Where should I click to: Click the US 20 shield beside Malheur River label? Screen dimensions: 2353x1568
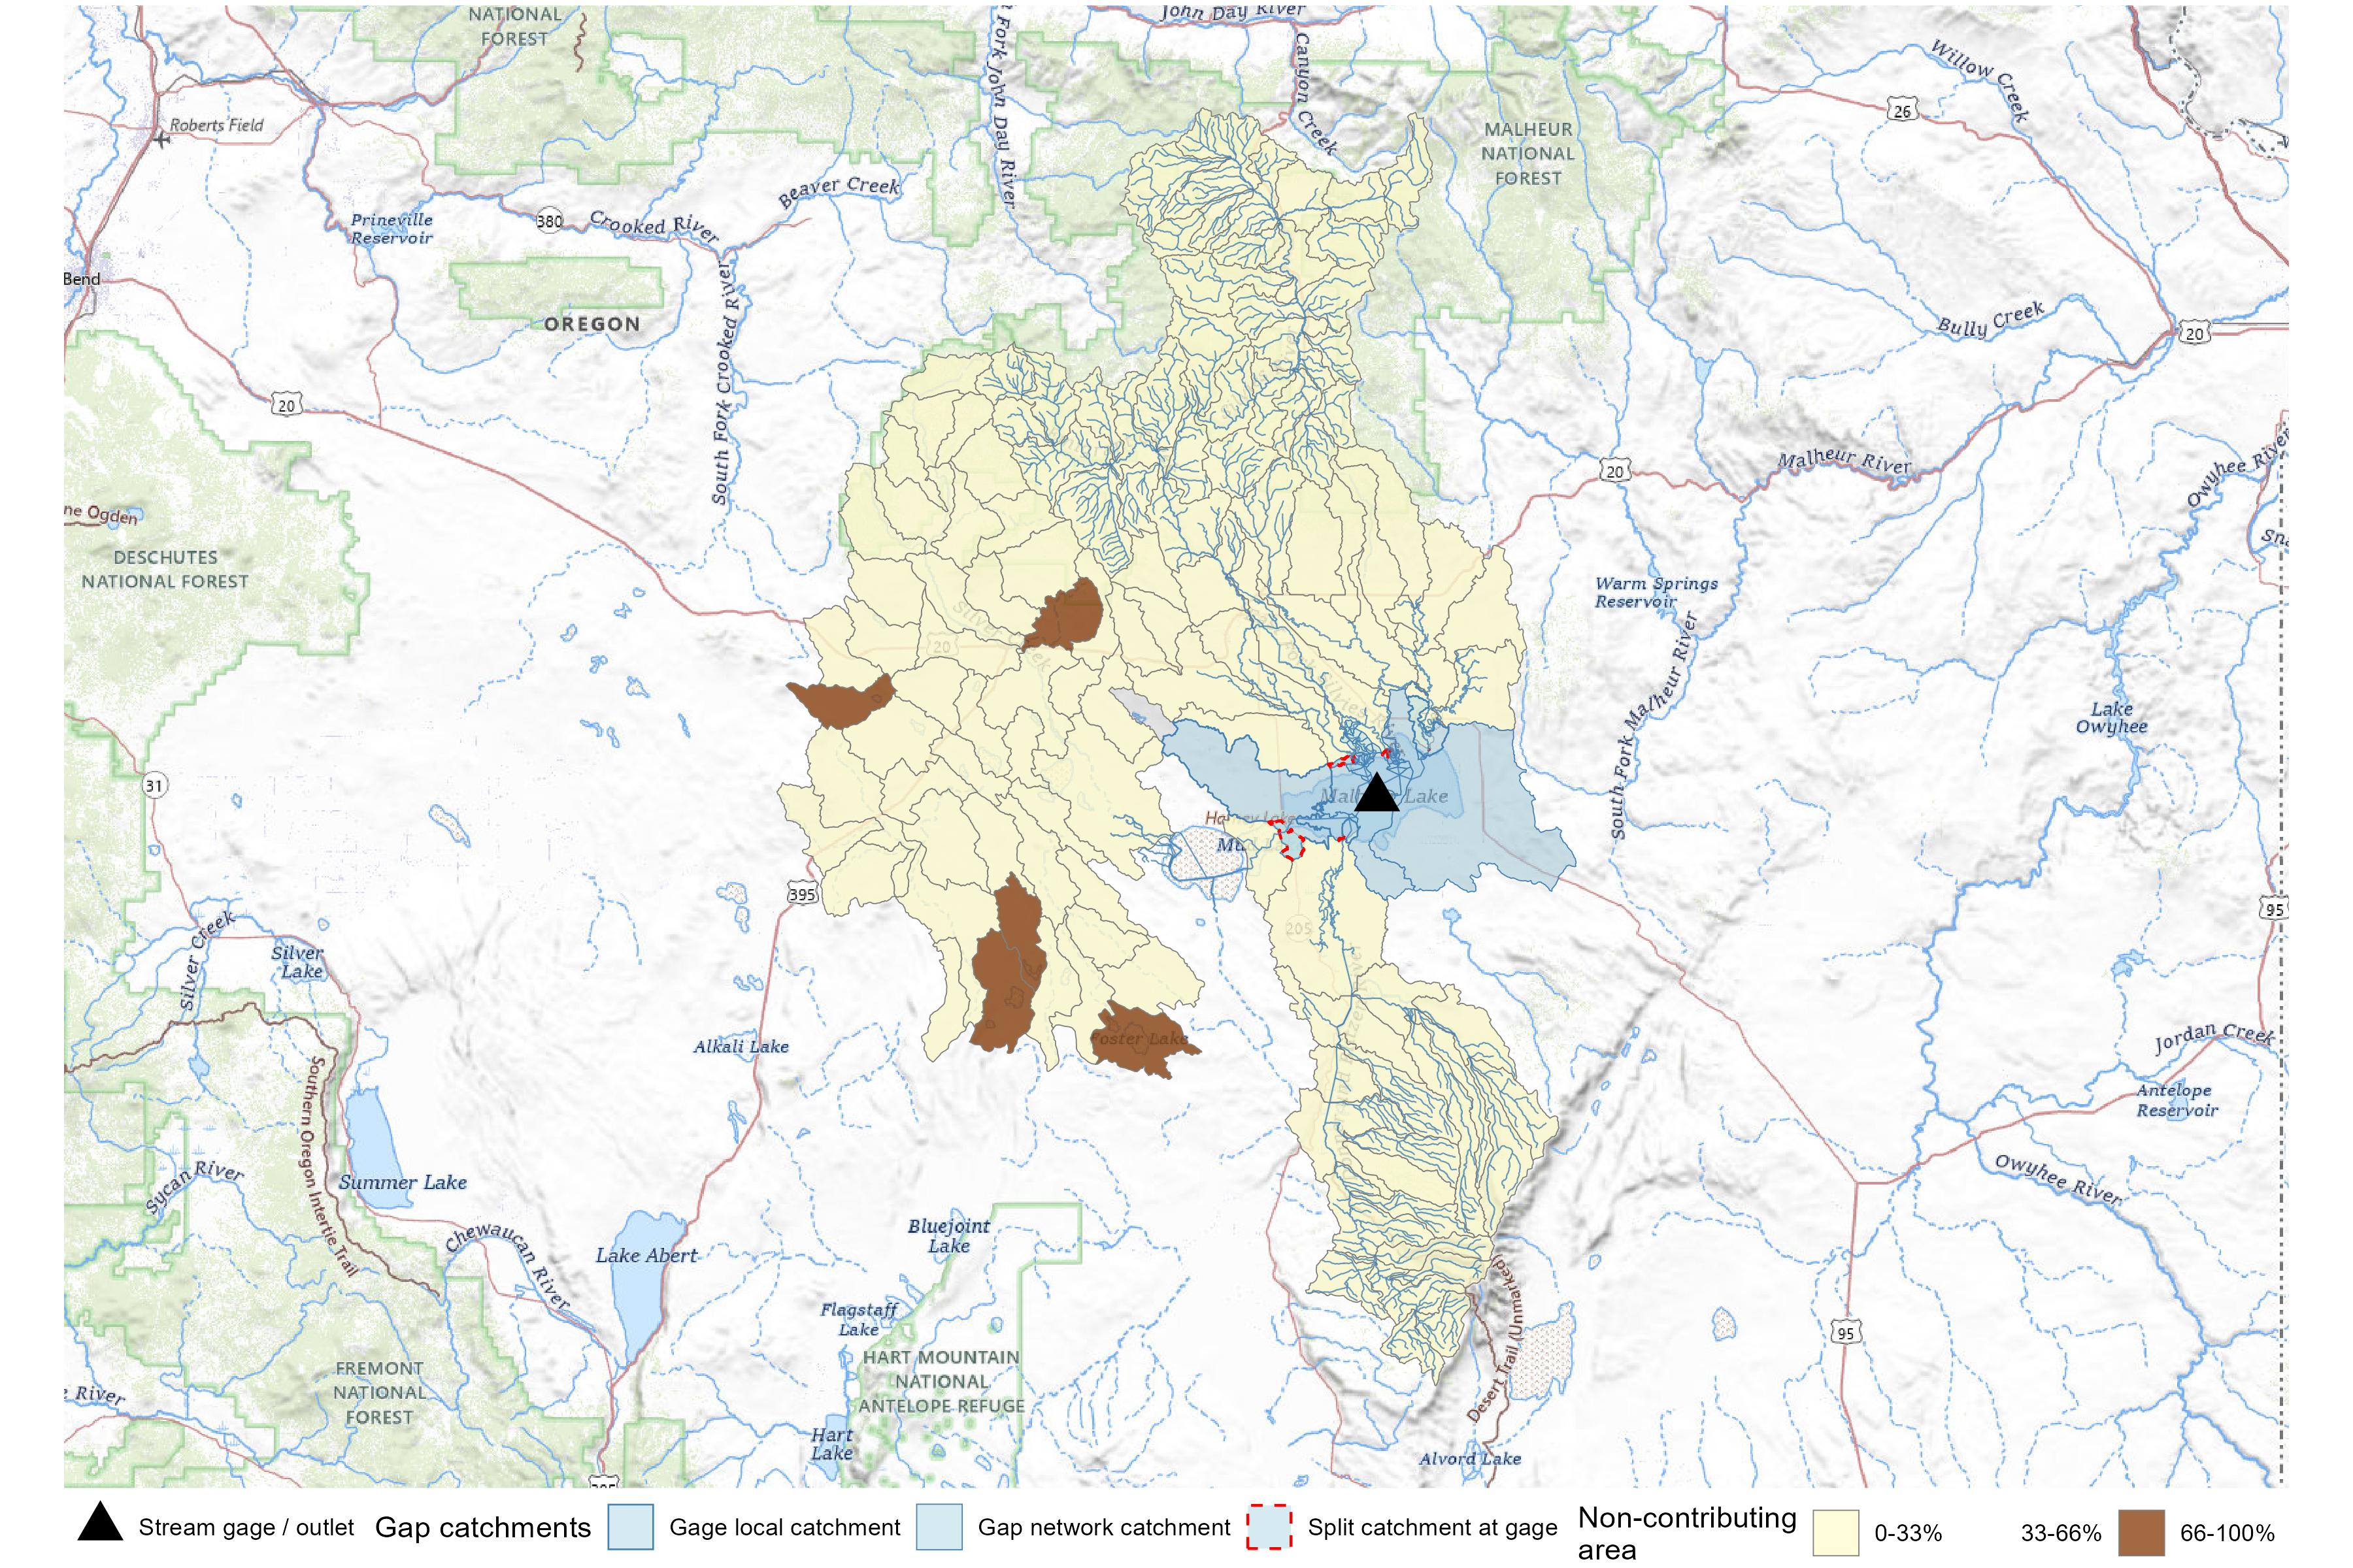point(1614,471)
